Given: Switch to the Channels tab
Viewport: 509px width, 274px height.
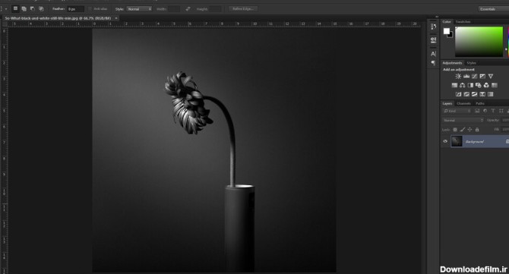Looking at the screenshot, I should 463,103.
